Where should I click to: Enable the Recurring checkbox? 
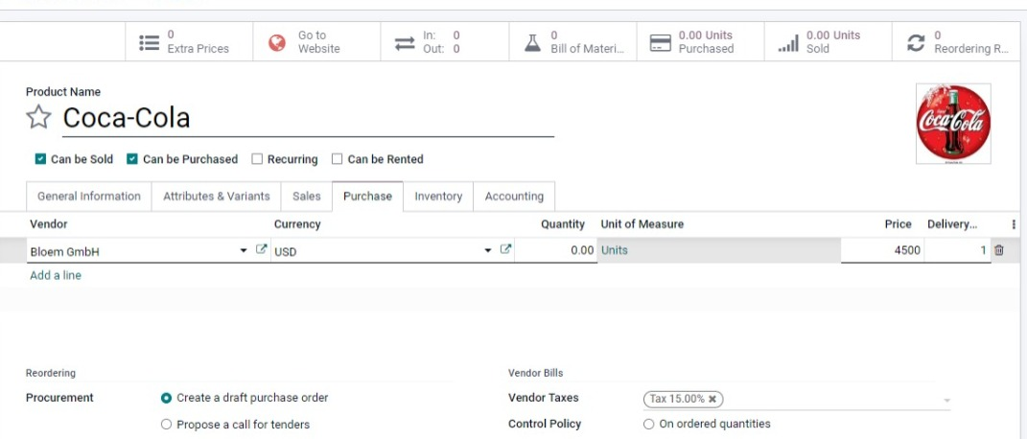257,159
